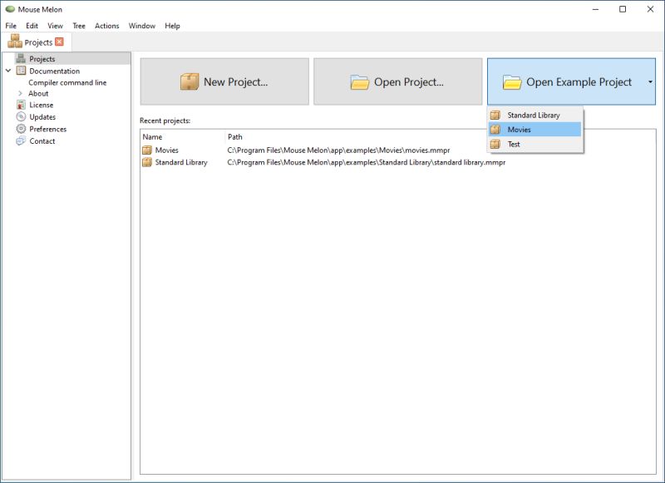Viewport: 665px width, 483px height.
Task: Switch to the Projects tab
Action: [38, 42]
